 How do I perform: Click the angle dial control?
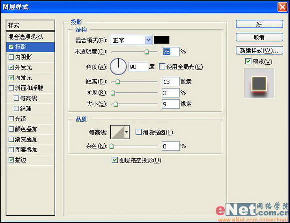point(118,67)
